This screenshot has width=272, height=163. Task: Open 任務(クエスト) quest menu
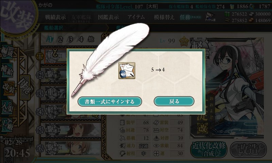tap(190, 17)
